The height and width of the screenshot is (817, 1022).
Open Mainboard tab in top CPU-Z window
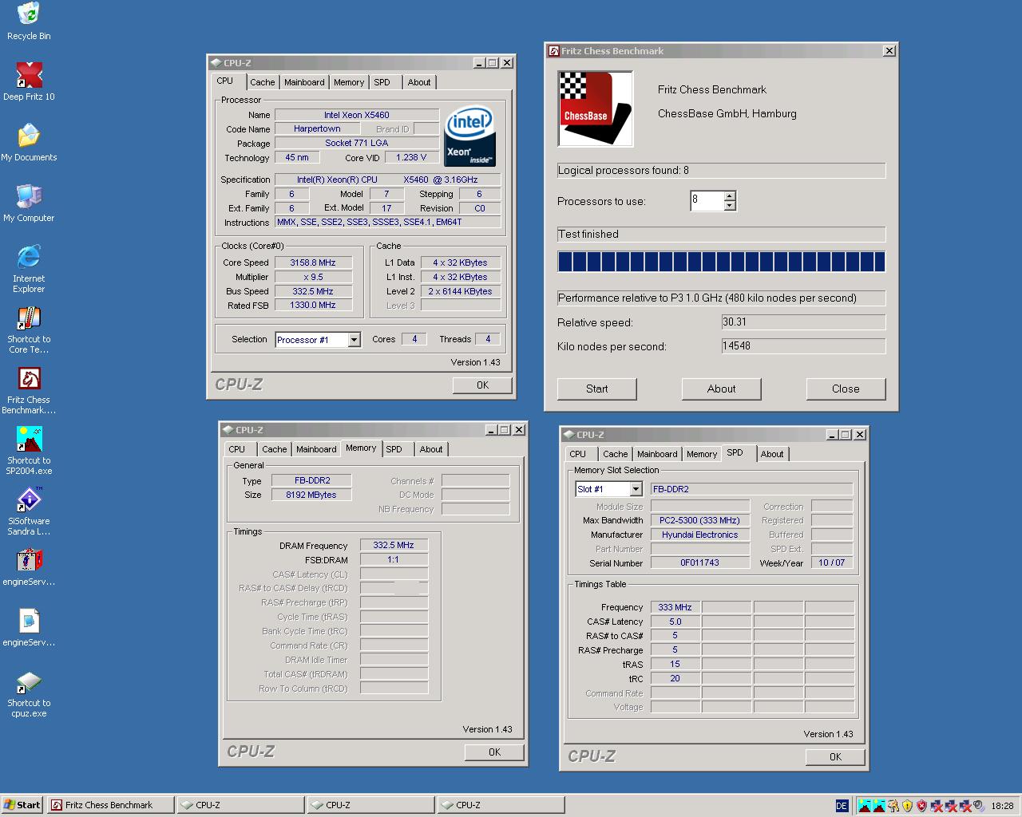point(304,82)
